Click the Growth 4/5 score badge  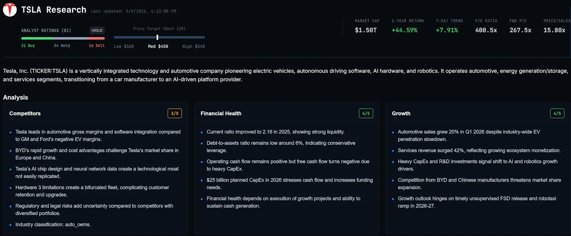(x=557, y=113)
